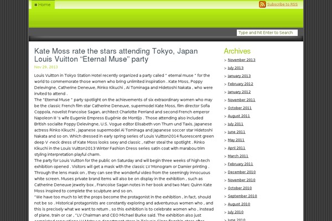Viewport: 332px width, 221px height.
Task: Open the April 2011 archive
Action: 236,148
